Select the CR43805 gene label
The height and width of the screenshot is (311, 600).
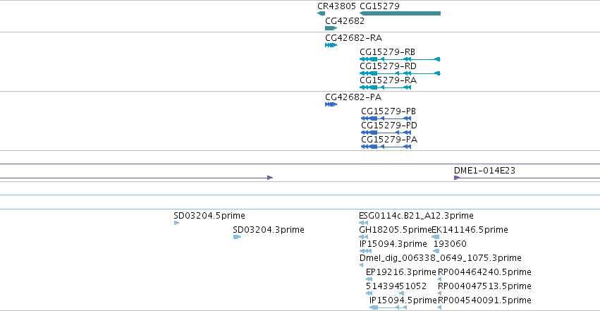336,6
